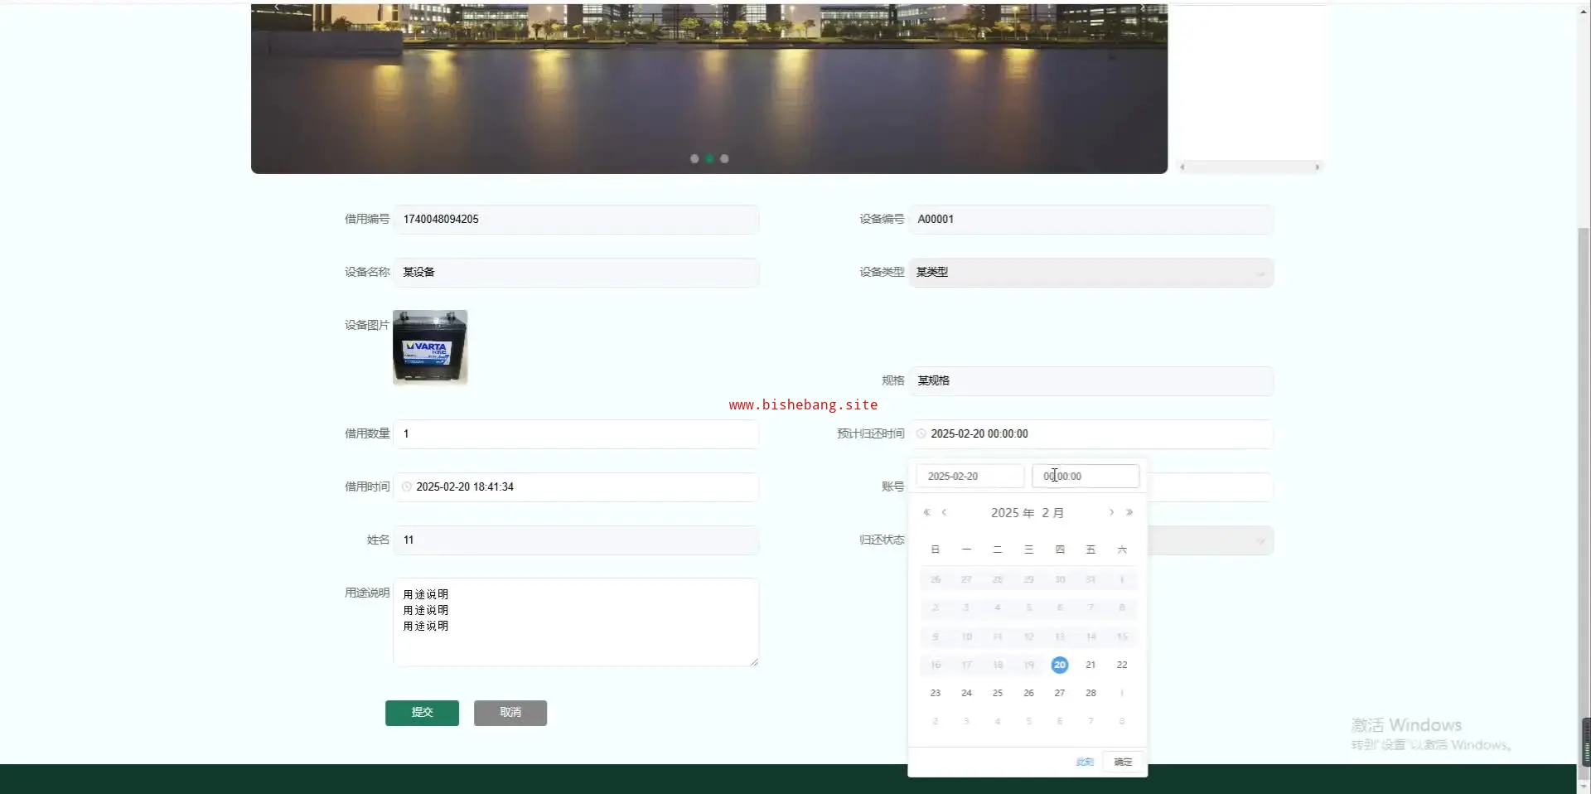Go to previous year in date picker
The height and width of the screenshot is (794, 1591).
tap(926, 513)
